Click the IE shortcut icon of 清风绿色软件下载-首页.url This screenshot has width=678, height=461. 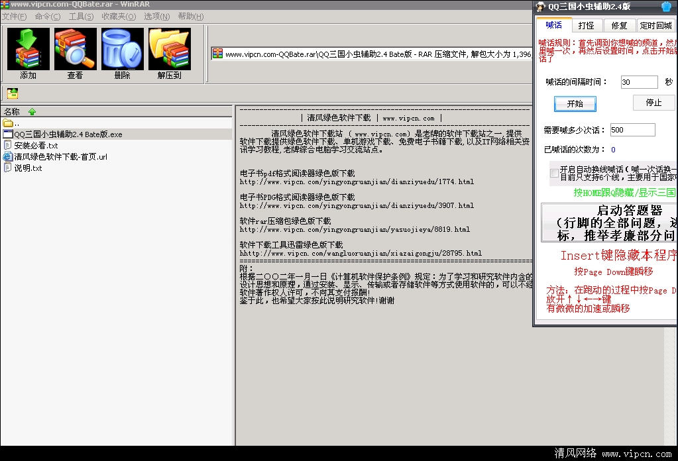(x=8, y=156)
